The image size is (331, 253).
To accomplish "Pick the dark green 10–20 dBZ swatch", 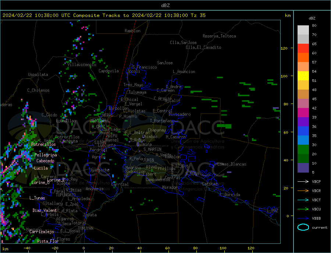I will click(303, 158).
